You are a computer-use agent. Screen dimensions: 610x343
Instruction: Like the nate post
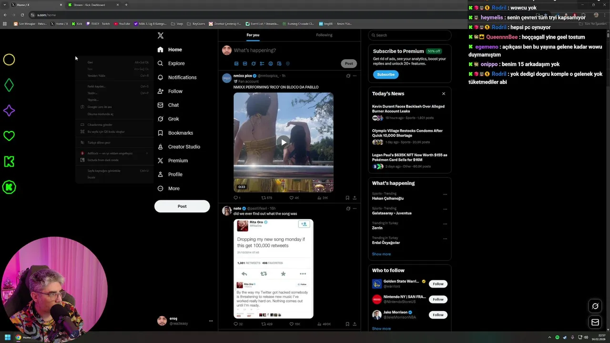[295, 324]
